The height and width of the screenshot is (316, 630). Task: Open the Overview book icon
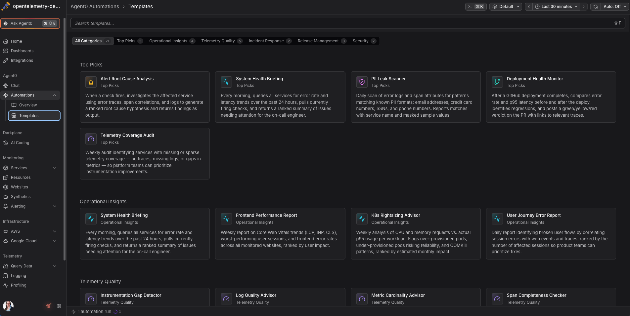pos(14,105)
